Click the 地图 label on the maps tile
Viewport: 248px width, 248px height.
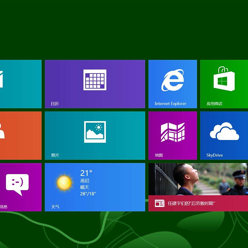159,155
